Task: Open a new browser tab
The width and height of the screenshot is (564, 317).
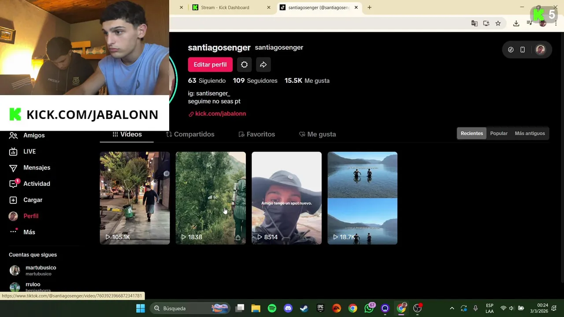Action: [369, 7]
